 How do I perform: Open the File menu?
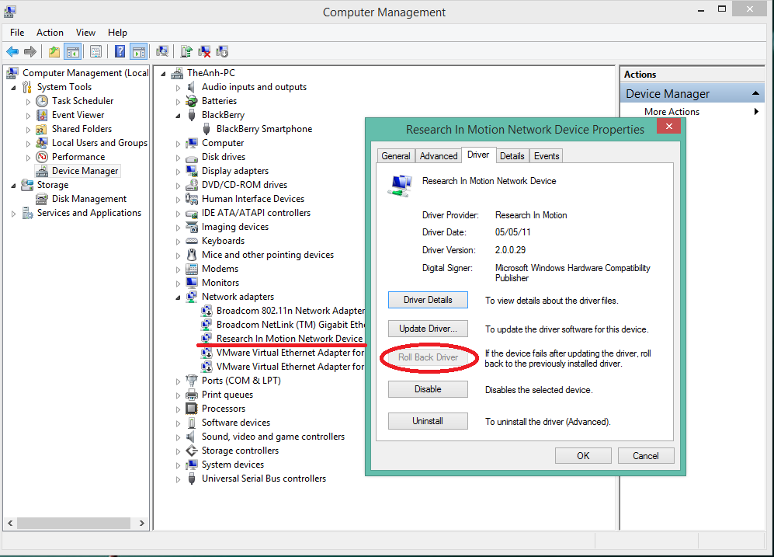point(17,33)
